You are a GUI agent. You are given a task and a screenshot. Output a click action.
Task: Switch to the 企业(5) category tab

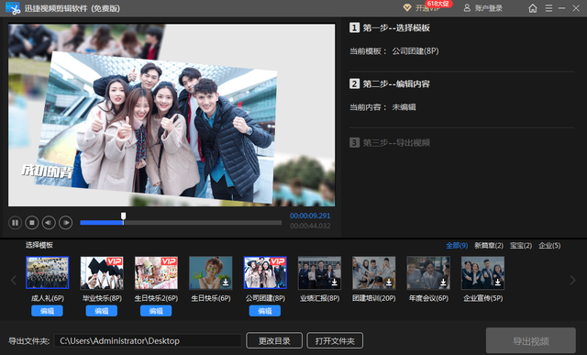click(x=549, y=246)
